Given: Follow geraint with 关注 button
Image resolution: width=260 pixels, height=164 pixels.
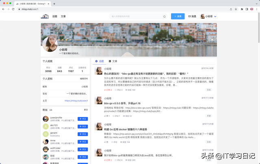Looking at the screenshot, I should (x=82, y=134).
